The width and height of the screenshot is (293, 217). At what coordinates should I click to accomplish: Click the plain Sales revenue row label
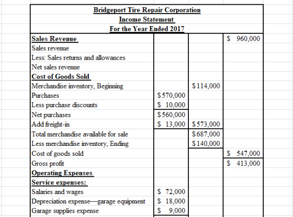tap(50, 48)
